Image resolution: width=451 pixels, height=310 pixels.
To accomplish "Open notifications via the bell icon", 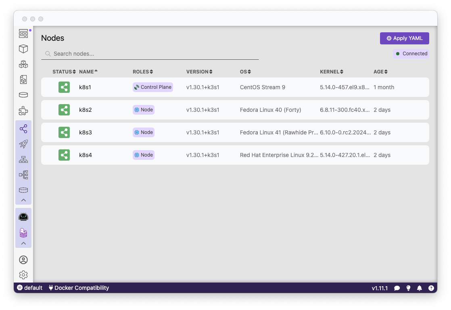I will click(x=419, y=288).
